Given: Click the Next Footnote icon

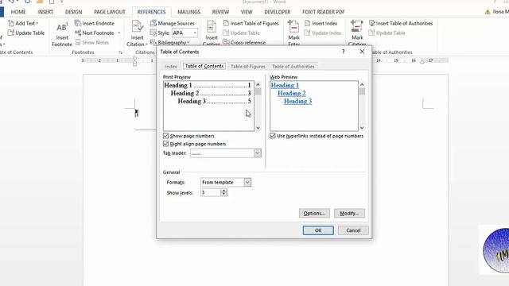Looking at the screenshot, I should coord(78,33).
